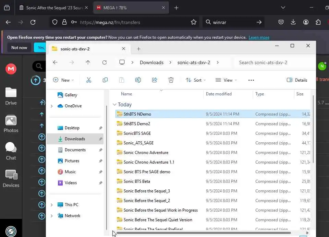This screenshot has height=237, width=329.
Task: Reload the Firefox page
Action: tap(33, 22)
